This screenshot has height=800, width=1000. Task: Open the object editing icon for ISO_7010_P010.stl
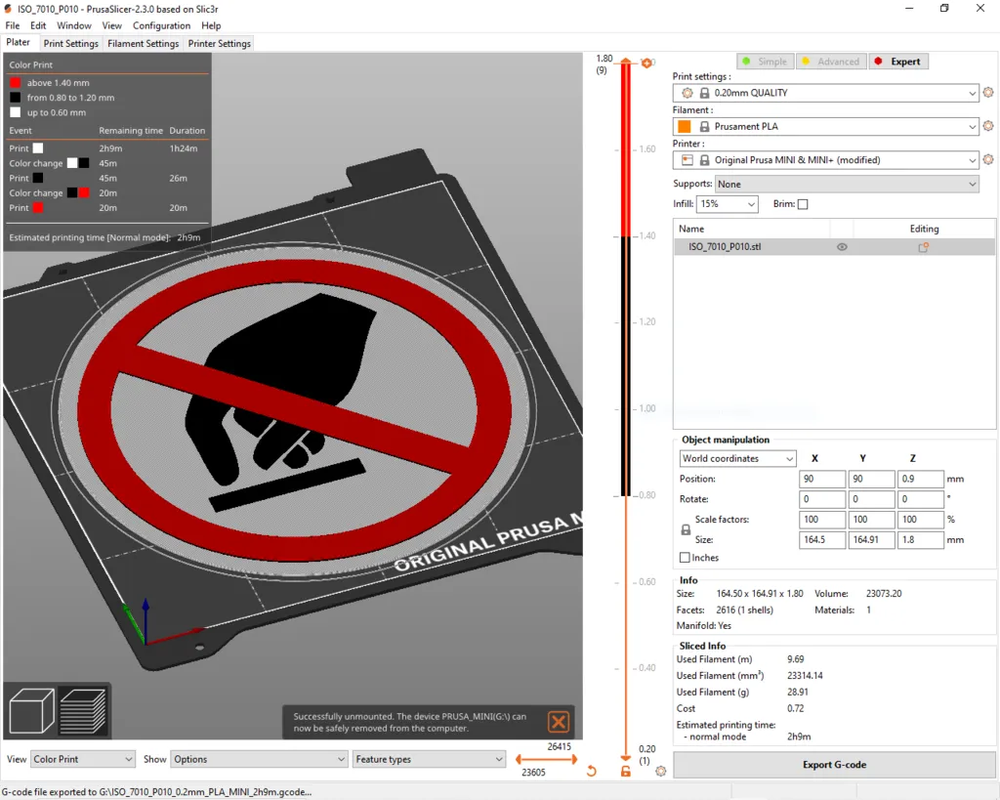click(923, 247)
